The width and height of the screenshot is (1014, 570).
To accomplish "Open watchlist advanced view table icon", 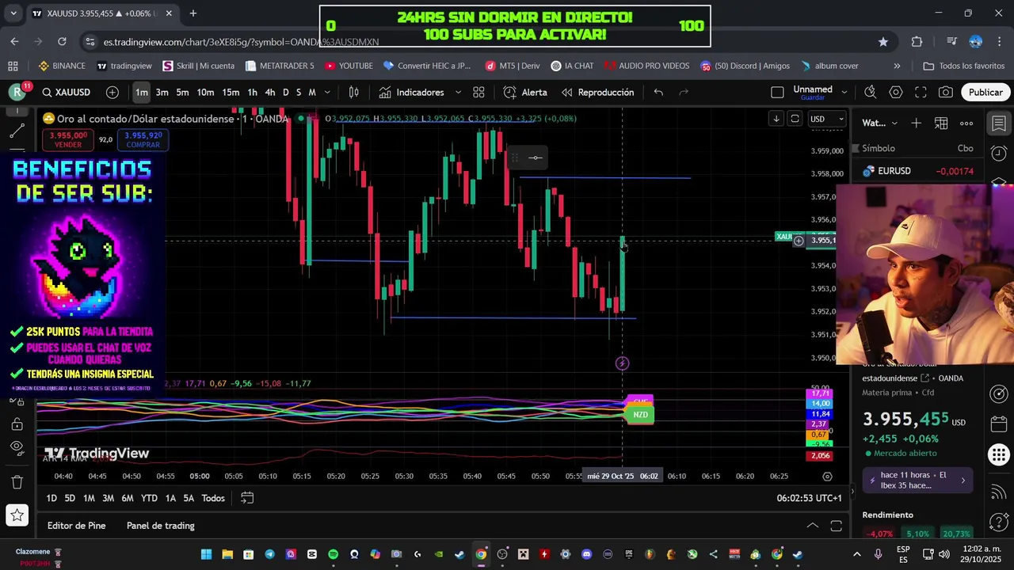I will [x=941, y=123].
